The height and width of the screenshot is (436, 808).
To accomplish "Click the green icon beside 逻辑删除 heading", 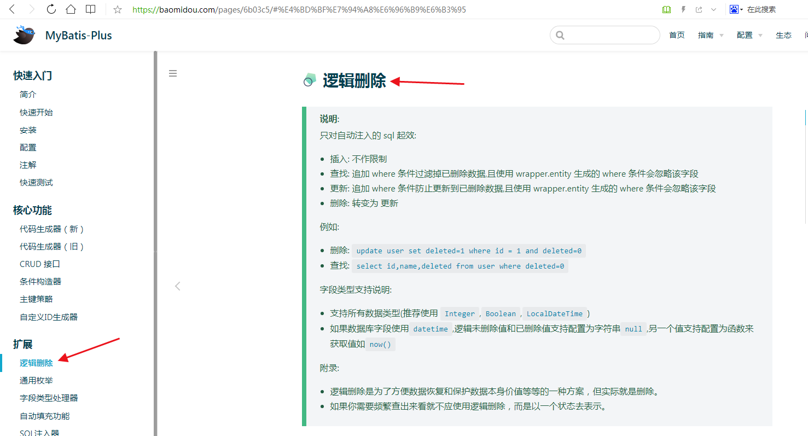I will point(310,80).
